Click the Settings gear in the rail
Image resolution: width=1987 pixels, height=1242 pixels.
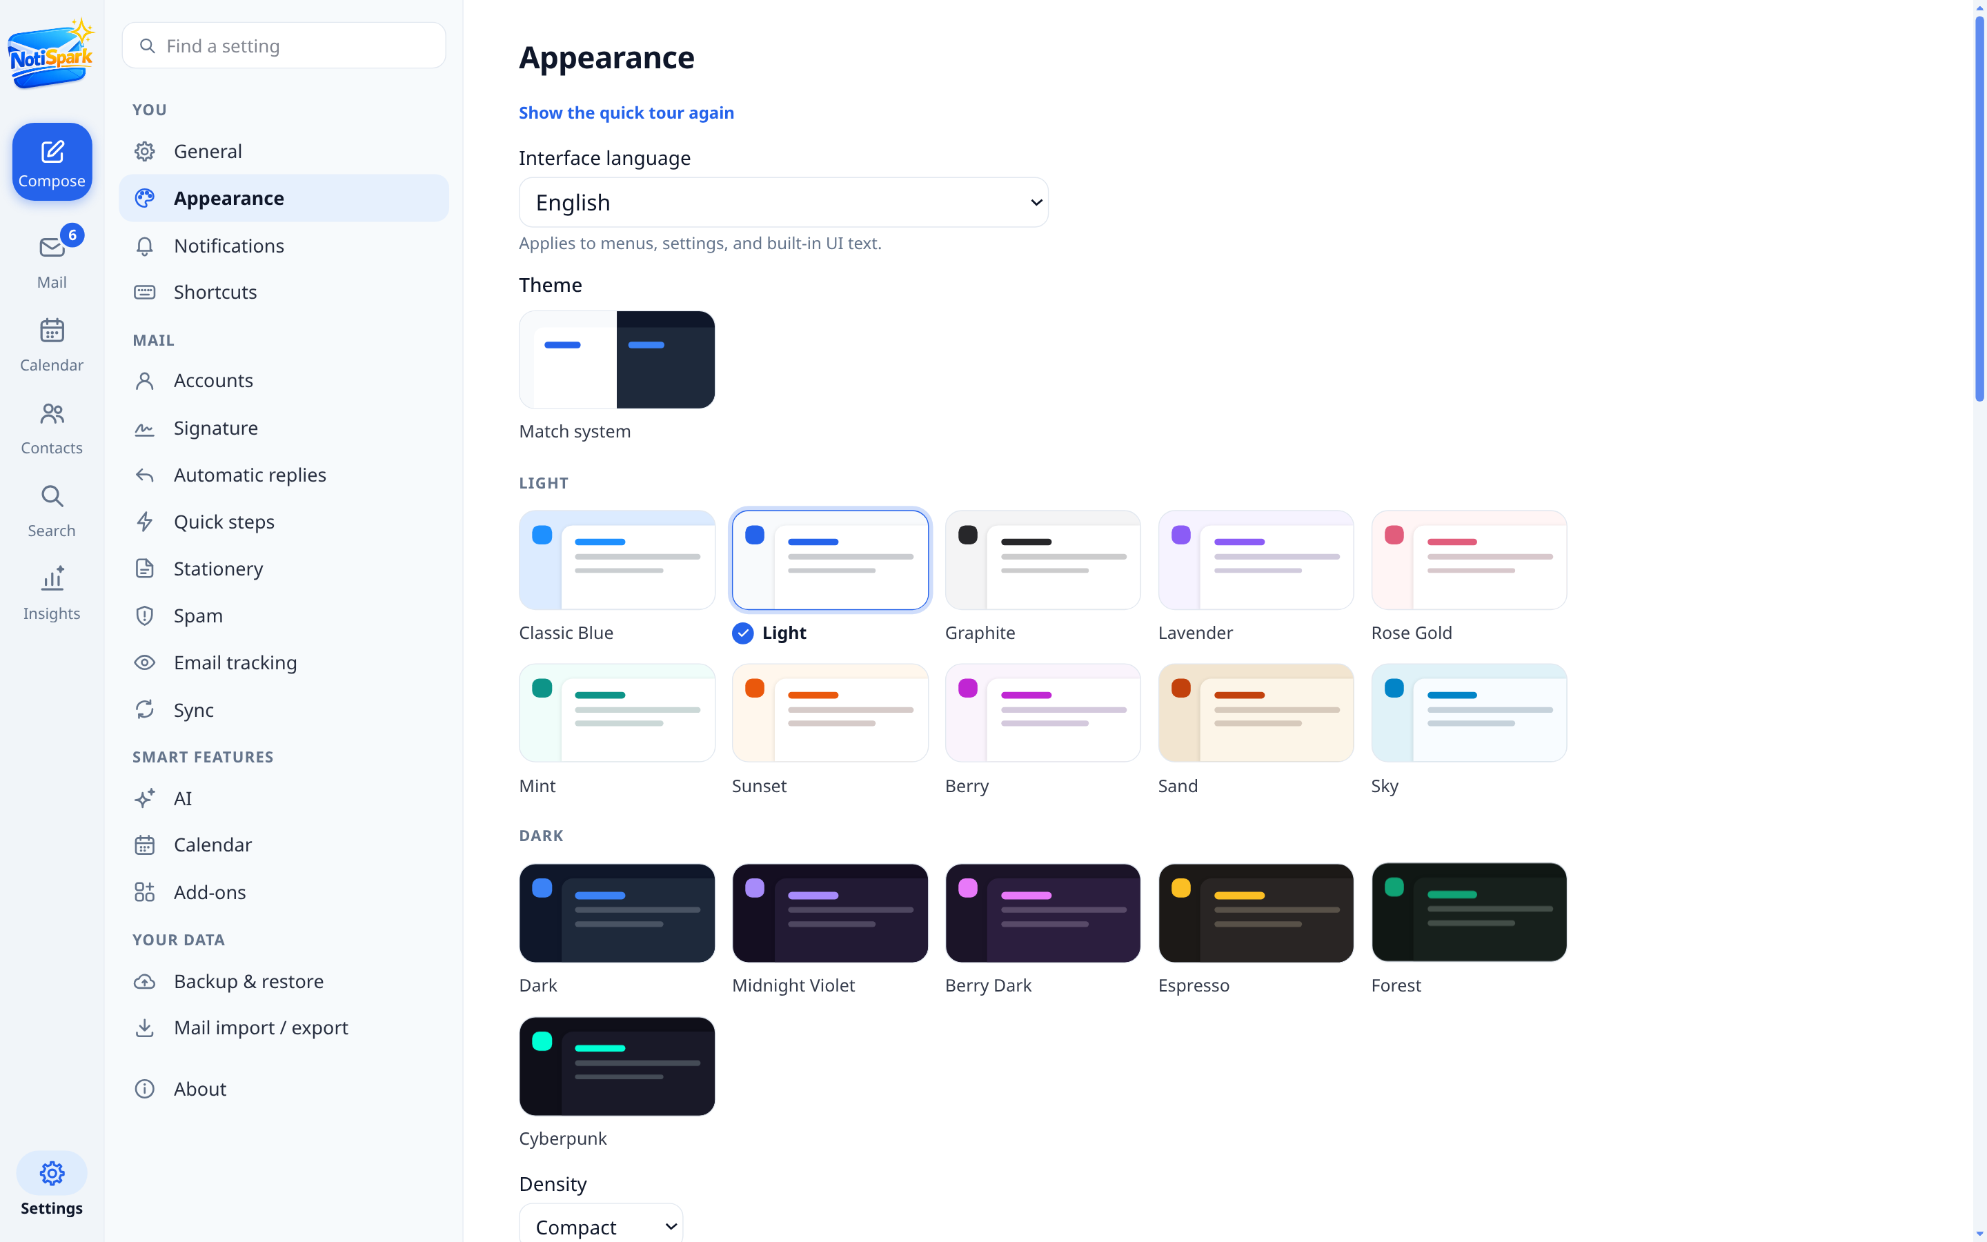pos(52,1174)
